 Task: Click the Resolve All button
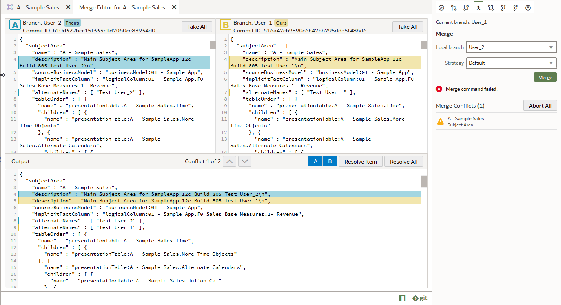pos(403,161)
